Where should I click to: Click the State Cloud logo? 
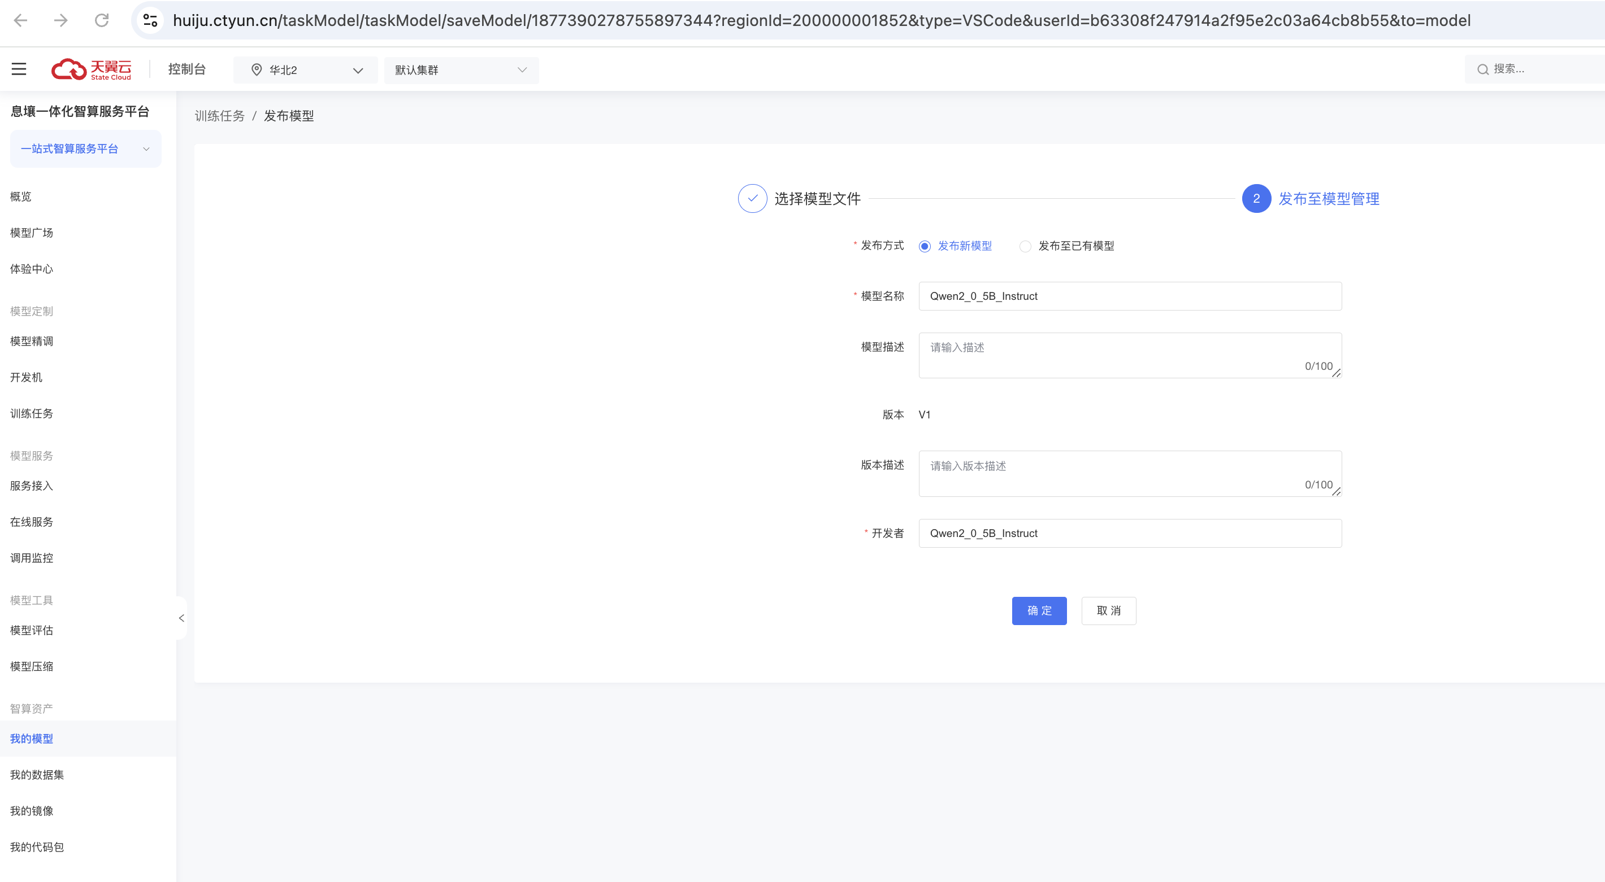pyautogui.click(x=92, y=69)
